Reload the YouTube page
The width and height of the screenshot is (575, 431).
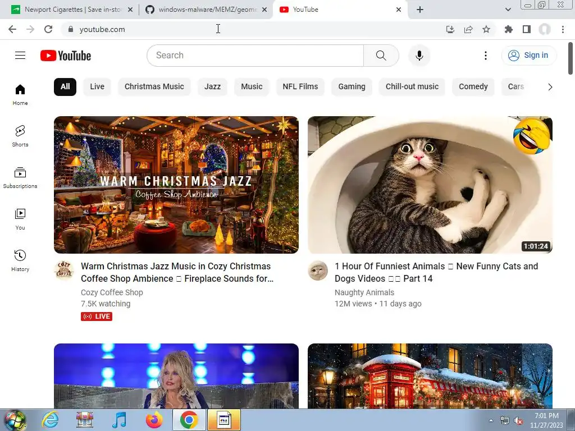(48, 29)
